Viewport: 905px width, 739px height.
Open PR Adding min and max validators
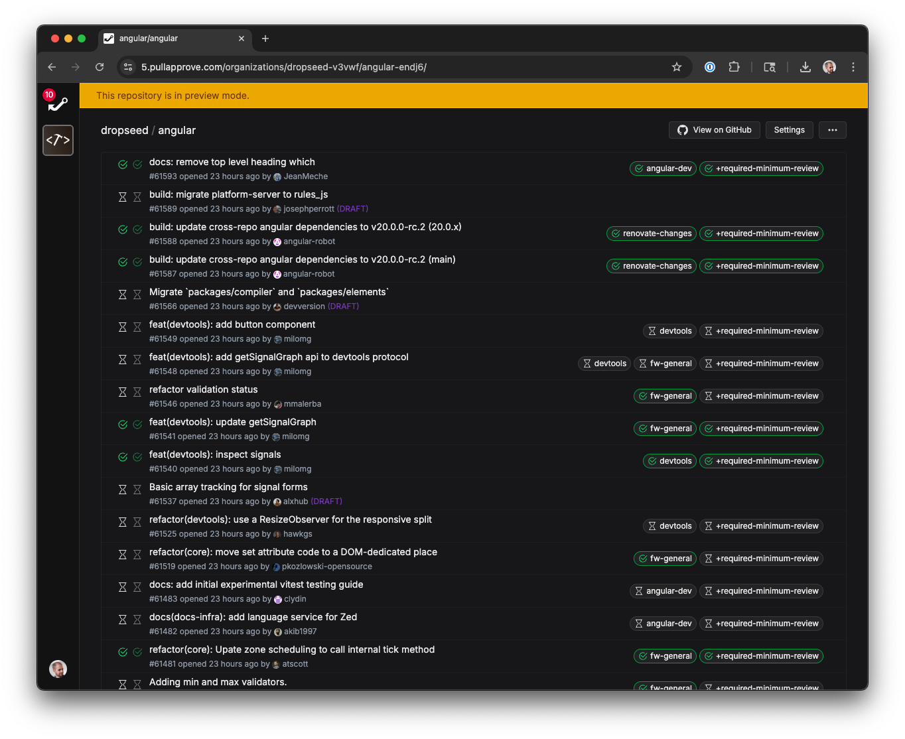[218, 682]
